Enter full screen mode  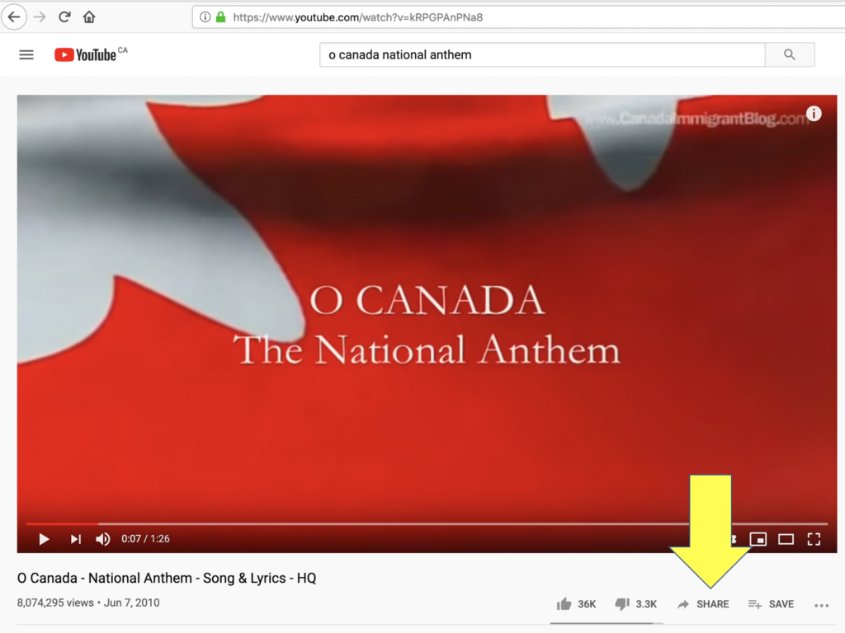tap(814, 539)
